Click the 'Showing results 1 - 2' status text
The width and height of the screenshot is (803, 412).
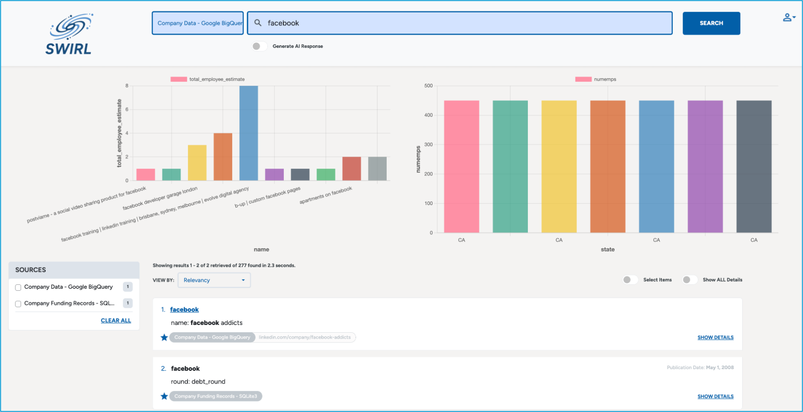[224, 265]
